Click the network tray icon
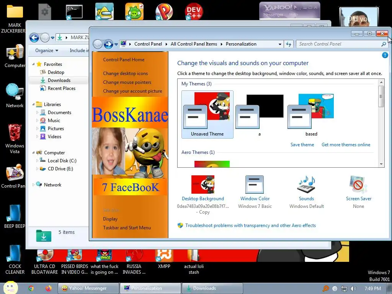 344,289
